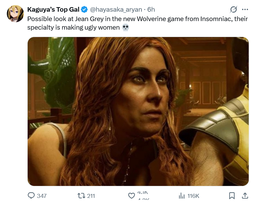
Task: Click the 116K views count
Action: click(193, 196)
